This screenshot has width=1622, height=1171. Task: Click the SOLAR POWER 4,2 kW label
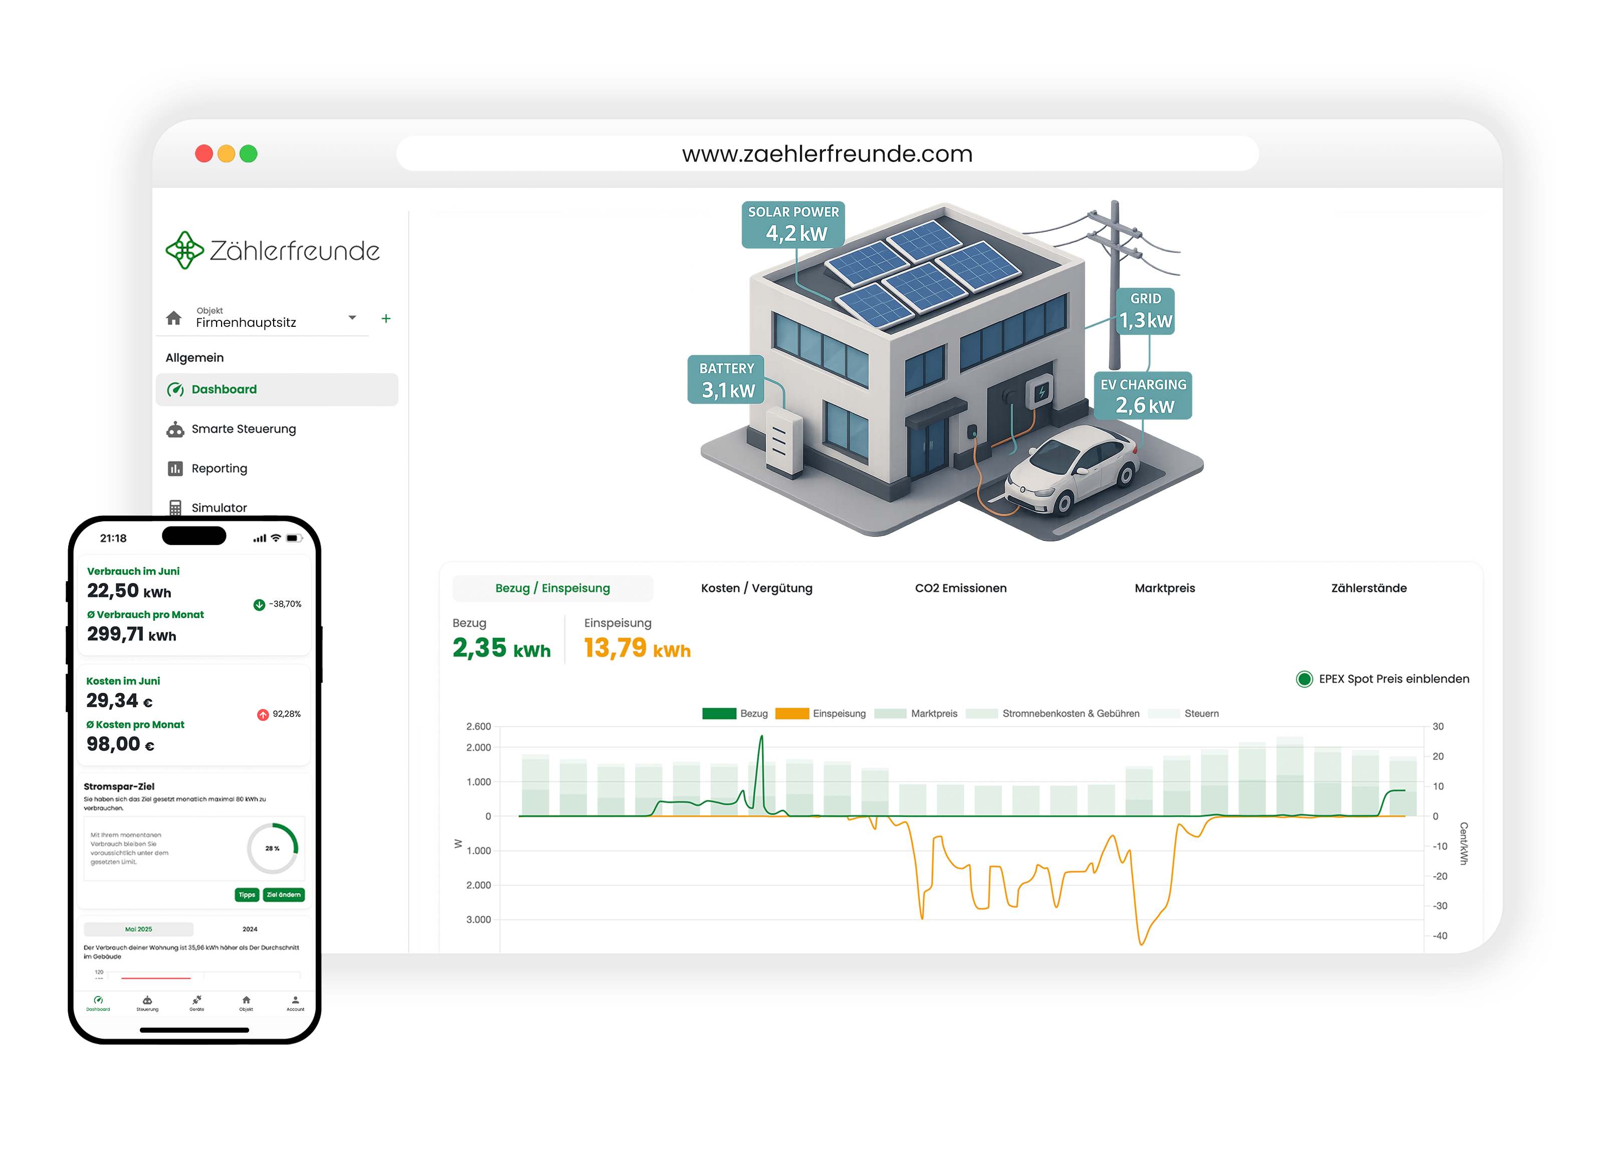[793, 225]
